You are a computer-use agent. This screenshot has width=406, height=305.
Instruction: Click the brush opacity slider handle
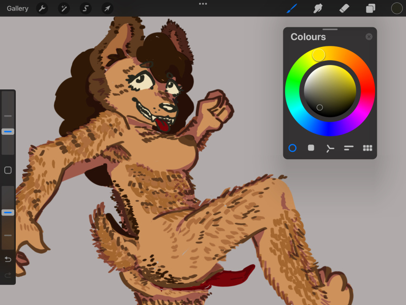coord(8,212)
